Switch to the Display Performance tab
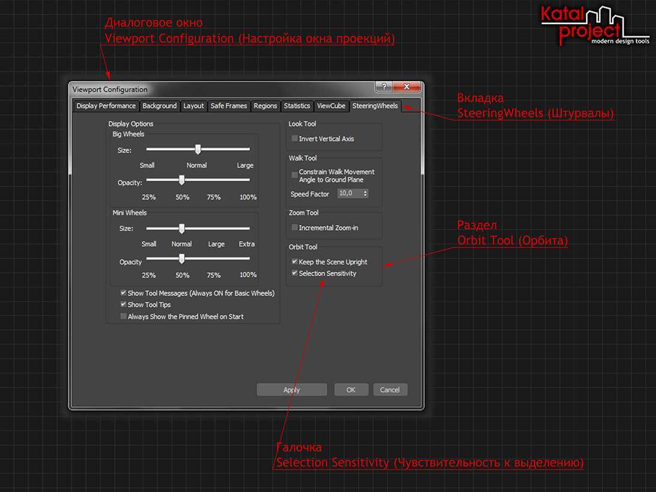Image resolution: width=656 pixels, height=492 pixels. [106, 106]
